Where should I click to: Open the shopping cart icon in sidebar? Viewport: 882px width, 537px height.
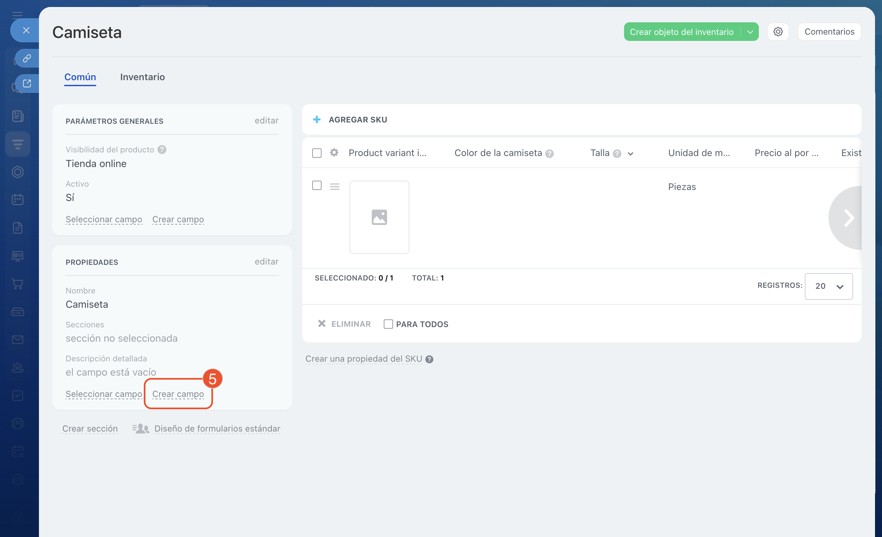pos(18,284)
